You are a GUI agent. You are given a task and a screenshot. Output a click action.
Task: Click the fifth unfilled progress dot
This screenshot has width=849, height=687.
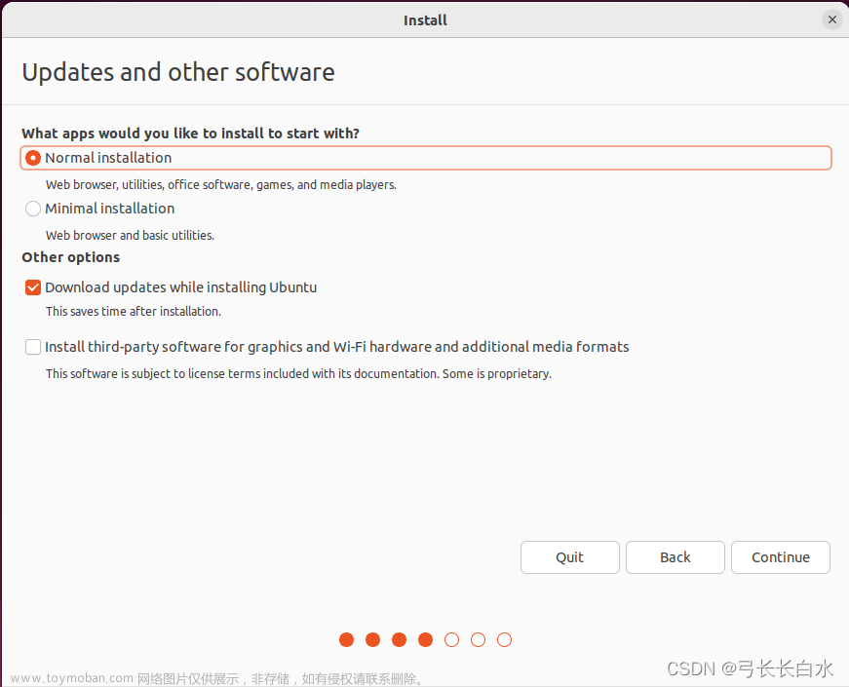coord(451,639)
